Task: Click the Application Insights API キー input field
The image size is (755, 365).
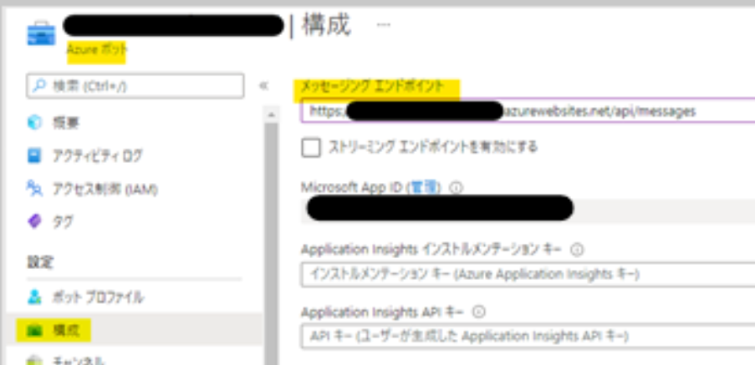Action: 528,336
